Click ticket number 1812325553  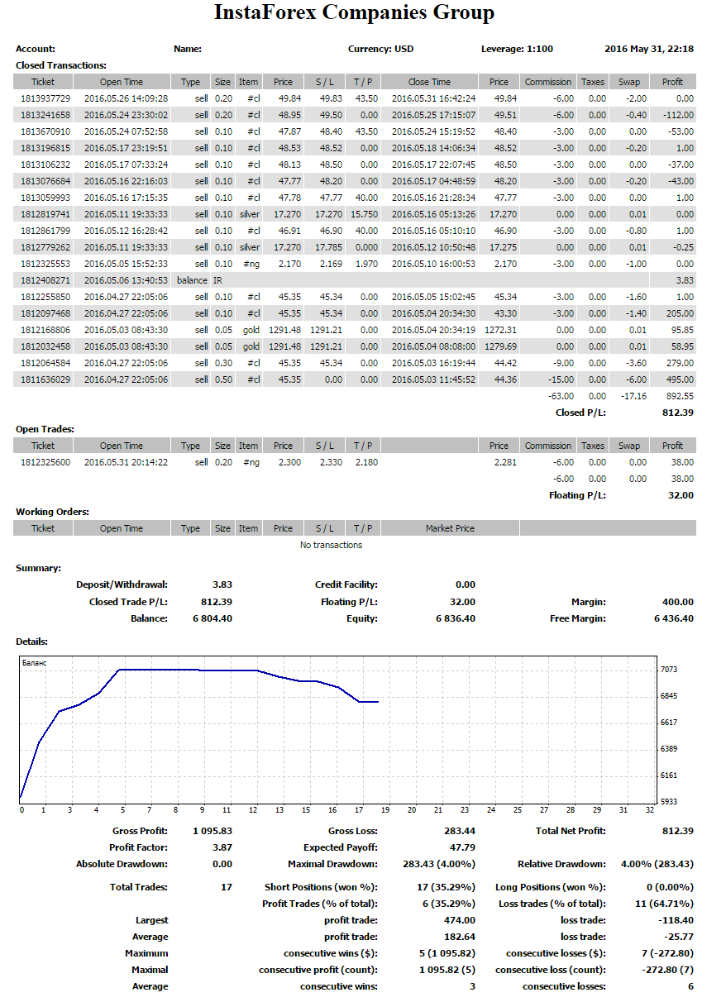[45, 263]
